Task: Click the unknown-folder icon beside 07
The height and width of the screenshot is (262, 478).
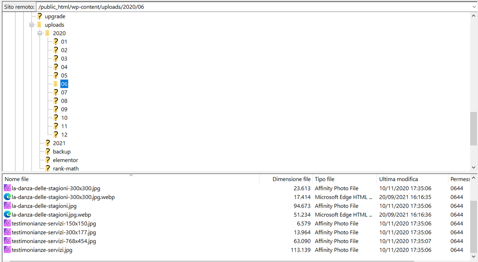Action: pos(56,92)
